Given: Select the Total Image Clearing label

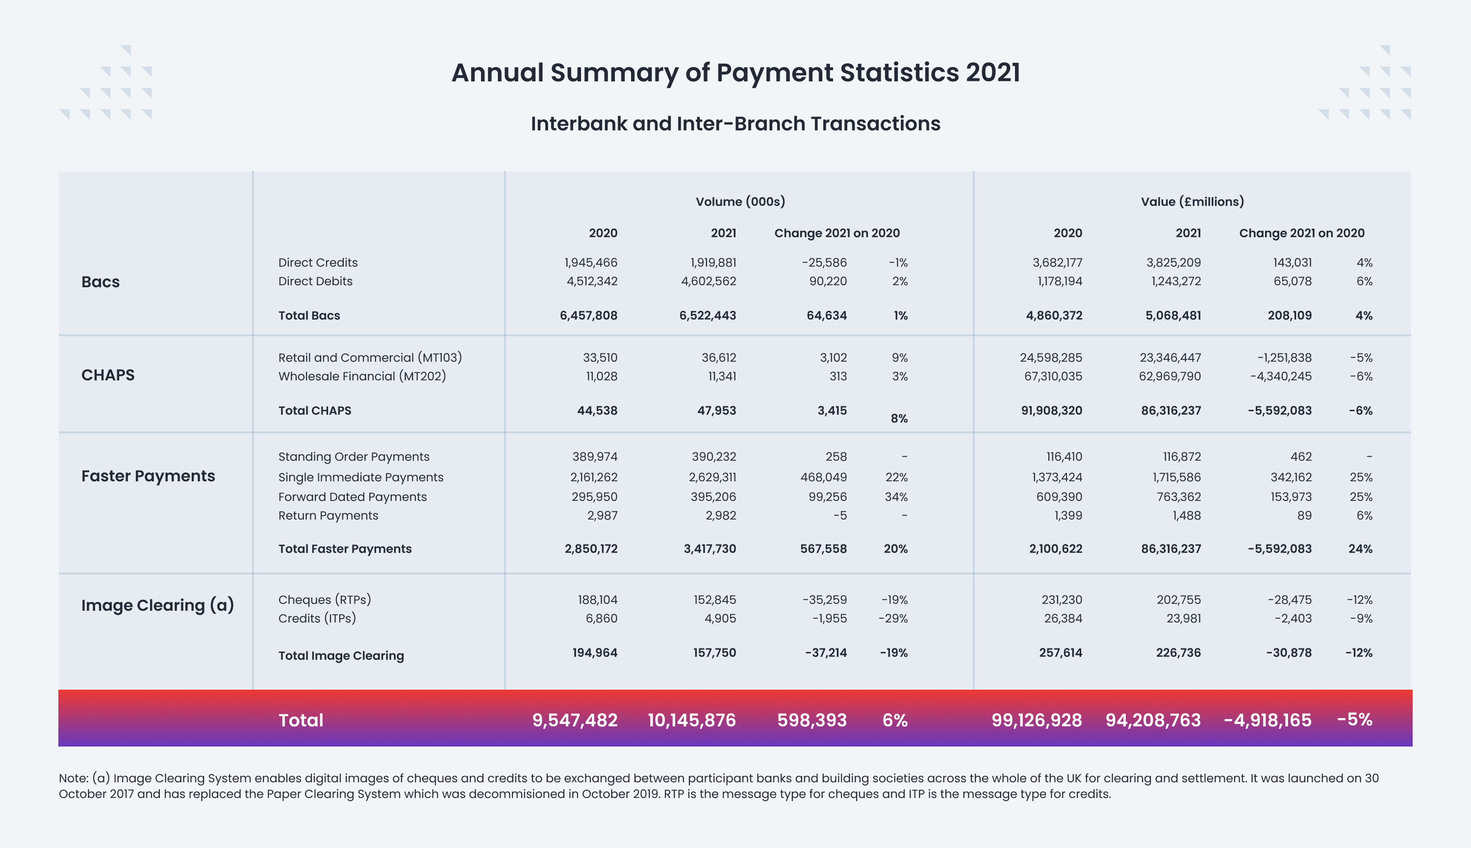Looking at the screenshot, I should click(341, 656).
